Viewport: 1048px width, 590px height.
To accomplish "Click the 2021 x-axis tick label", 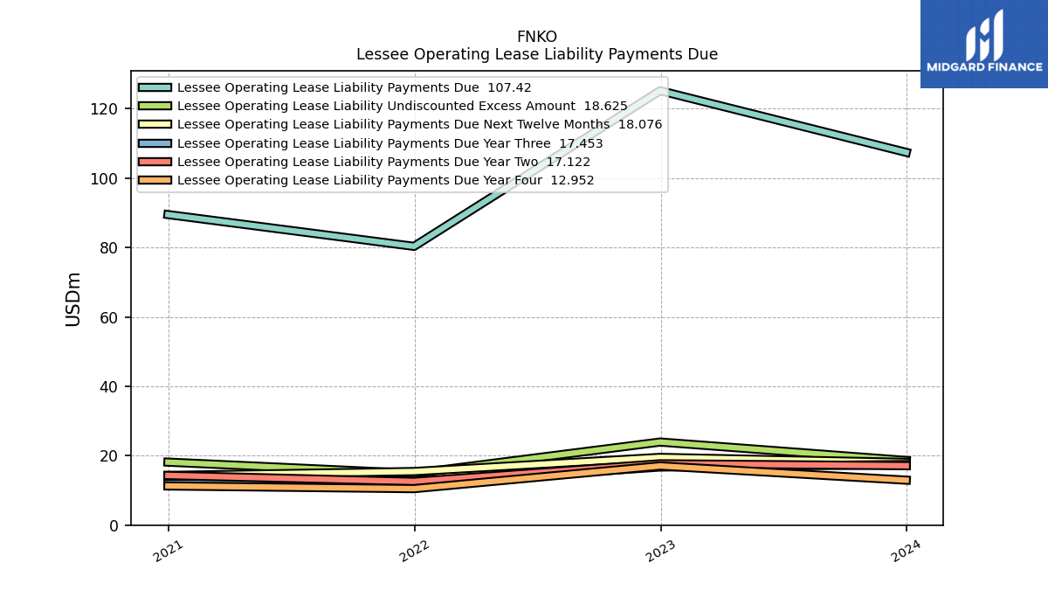I will [168, 551].
